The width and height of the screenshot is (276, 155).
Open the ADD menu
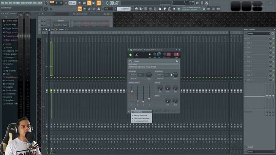point(10,3)
